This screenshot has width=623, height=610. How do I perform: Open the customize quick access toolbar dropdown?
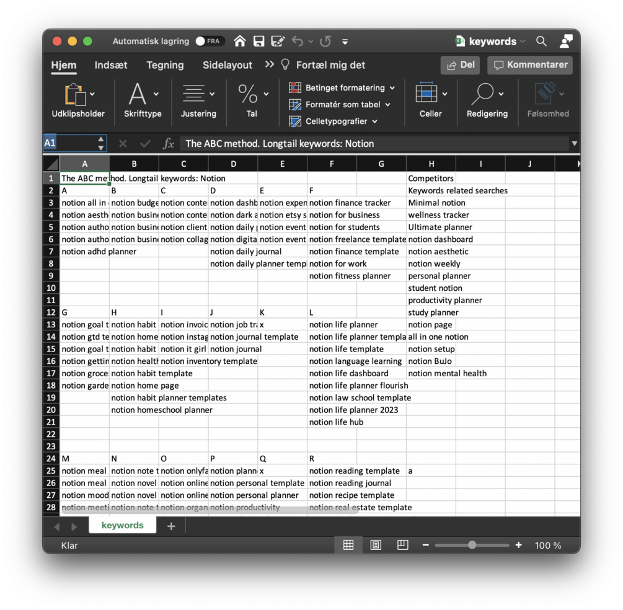coord(345,42)
